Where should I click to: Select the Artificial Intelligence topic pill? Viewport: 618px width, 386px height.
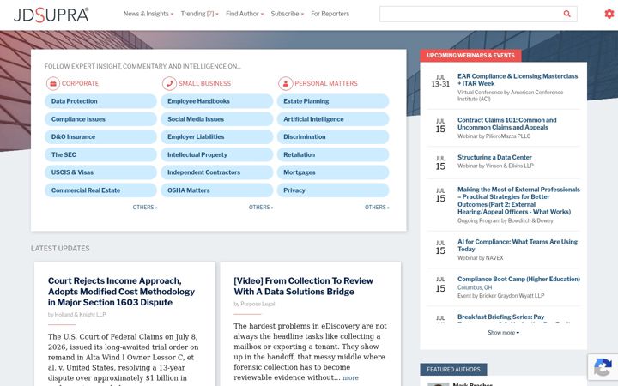point(333,119)
